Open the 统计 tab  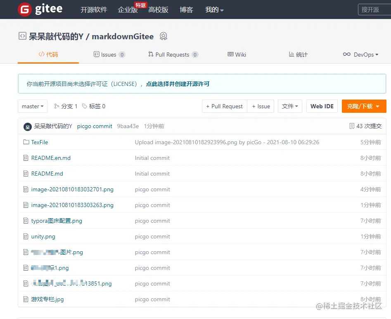click(x=298, y=55)
